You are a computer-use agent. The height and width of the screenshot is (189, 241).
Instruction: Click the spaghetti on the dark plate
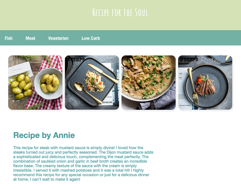click(94, 81)
